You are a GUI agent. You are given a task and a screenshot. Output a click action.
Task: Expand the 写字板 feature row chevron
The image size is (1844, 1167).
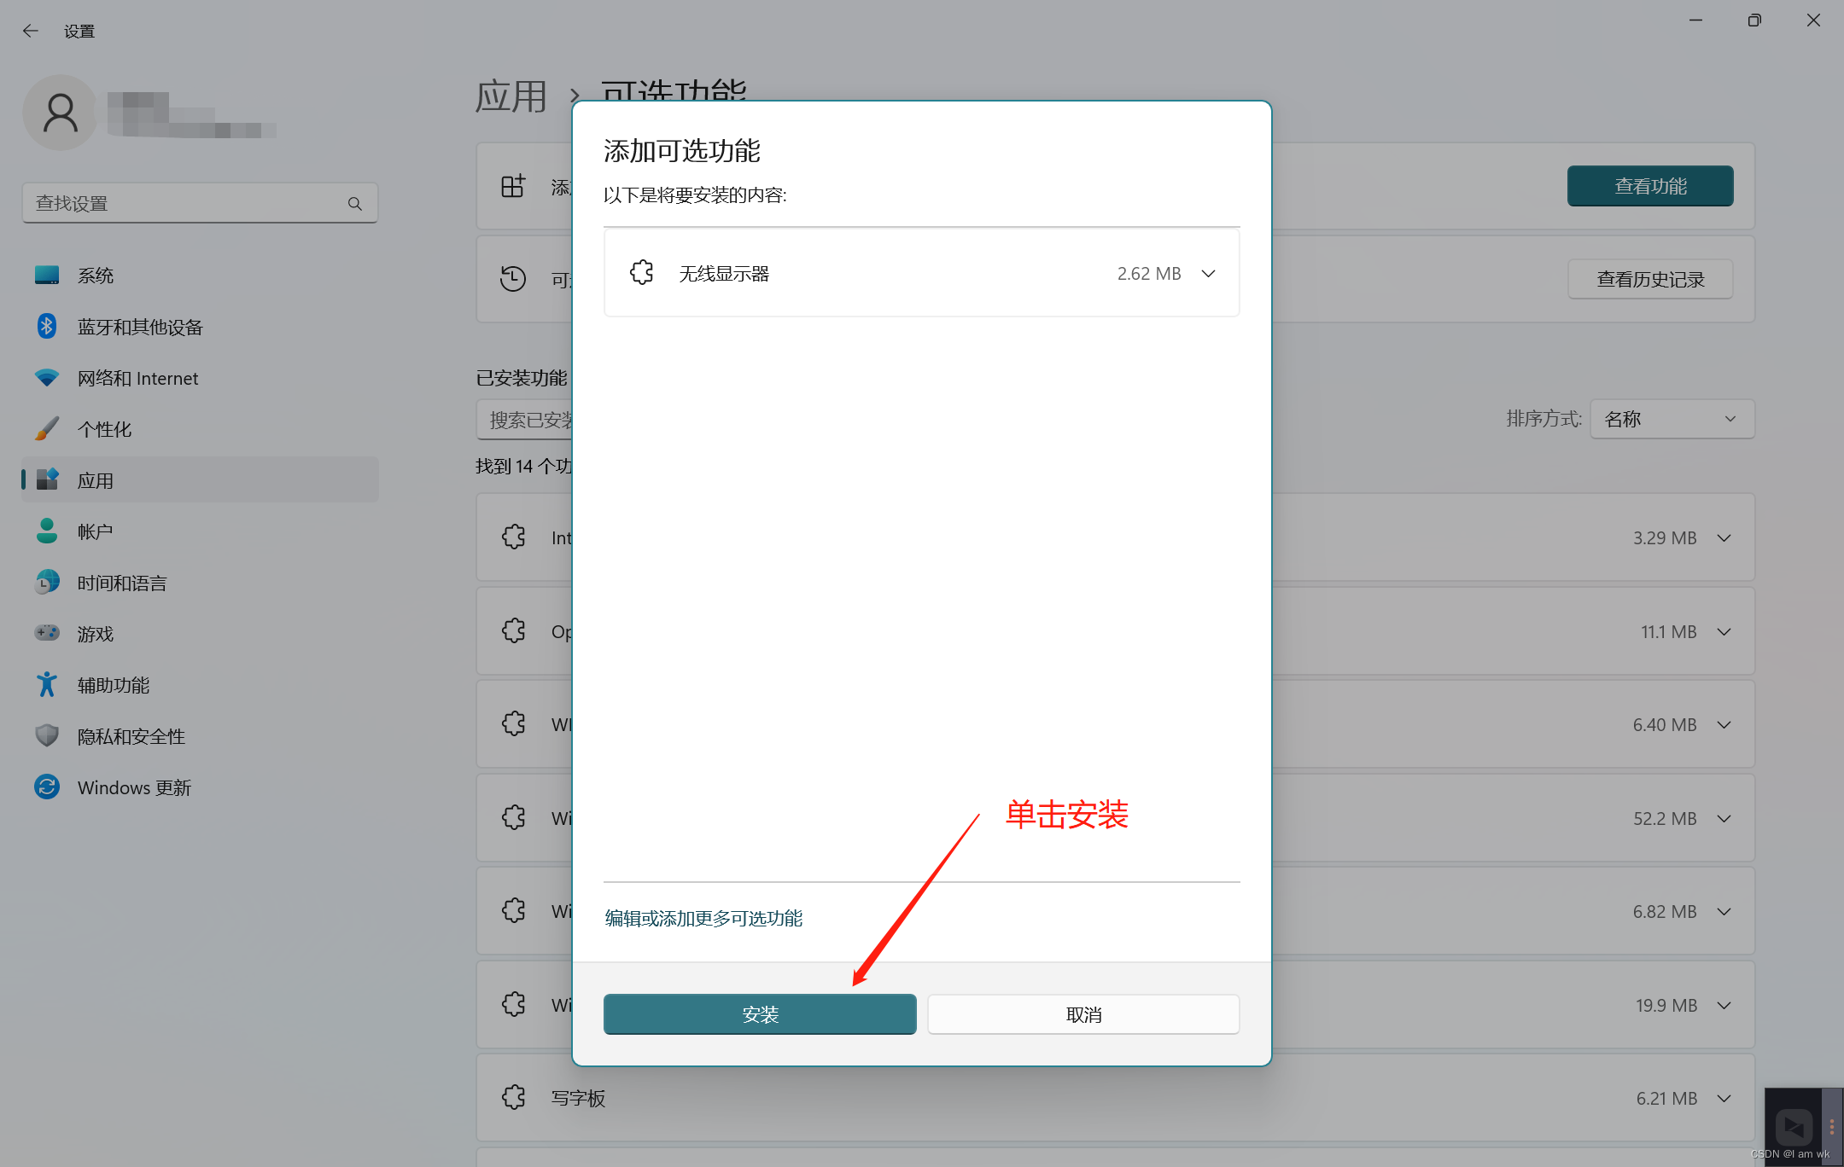(x=1724, y=1099)
